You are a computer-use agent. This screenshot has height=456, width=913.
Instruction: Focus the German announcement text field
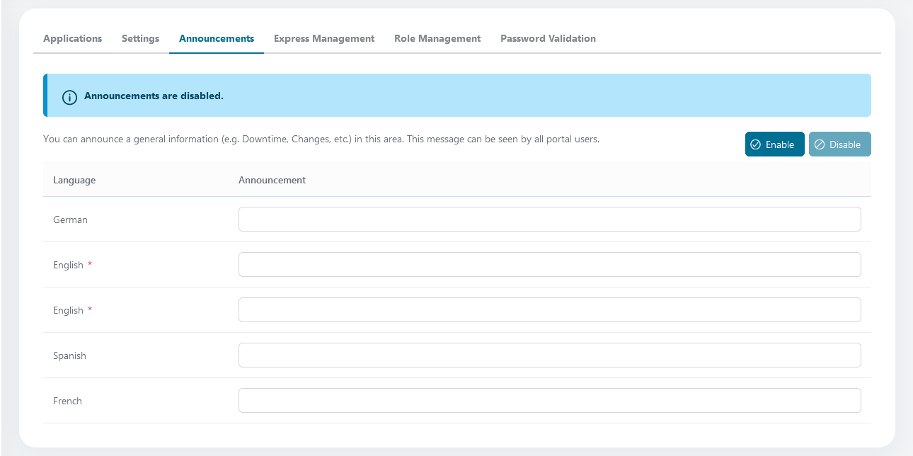pos(550,220)
